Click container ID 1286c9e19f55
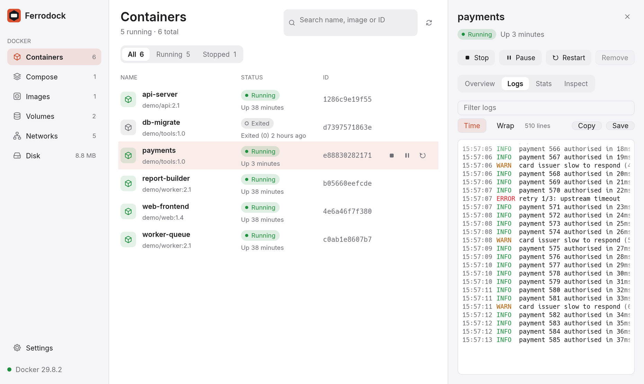The image size is (644, 384). point(347,100)
